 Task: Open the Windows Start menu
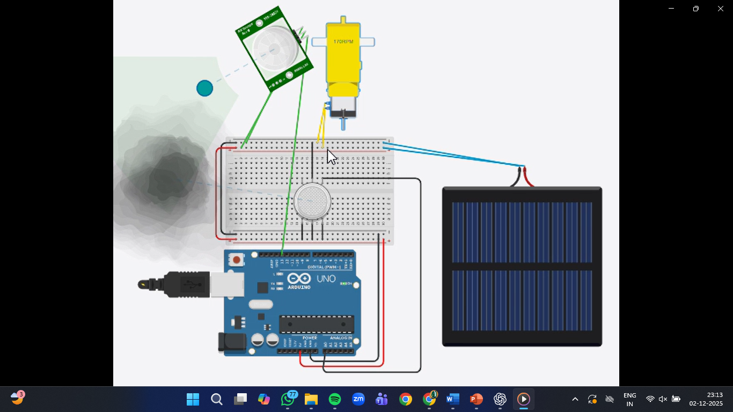coord(193,400)
